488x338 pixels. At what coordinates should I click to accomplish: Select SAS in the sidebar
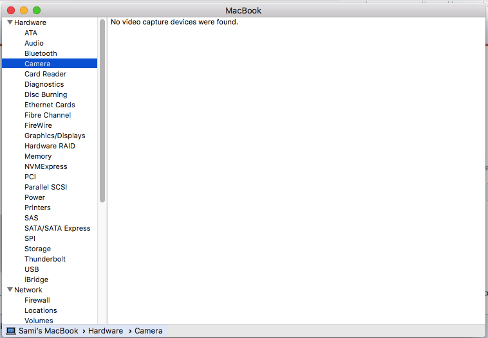32,218
